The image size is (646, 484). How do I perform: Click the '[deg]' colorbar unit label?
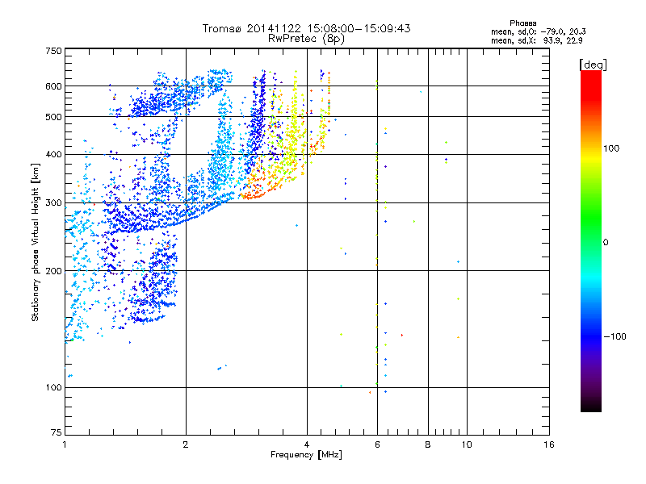tap(593, 65)
